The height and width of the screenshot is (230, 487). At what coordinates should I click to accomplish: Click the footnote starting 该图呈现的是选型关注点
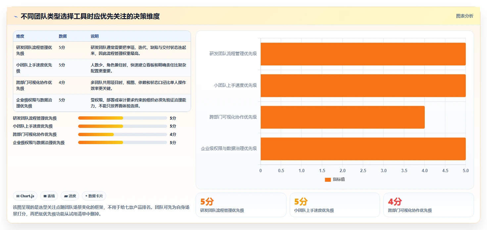pyautogui.click(x=101, y=211)
